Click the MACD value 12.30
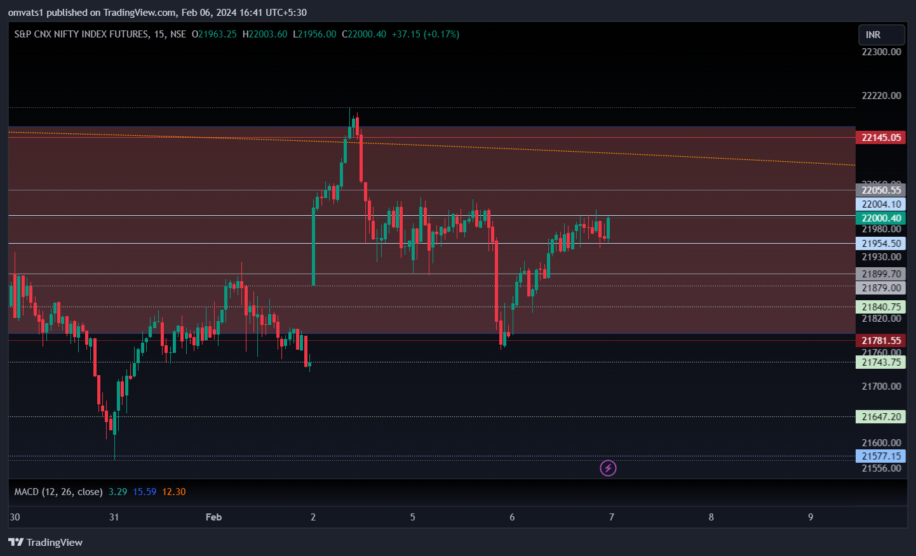This screenshot has width=916, height=556. pyautogui.click(x=174, y=492)
